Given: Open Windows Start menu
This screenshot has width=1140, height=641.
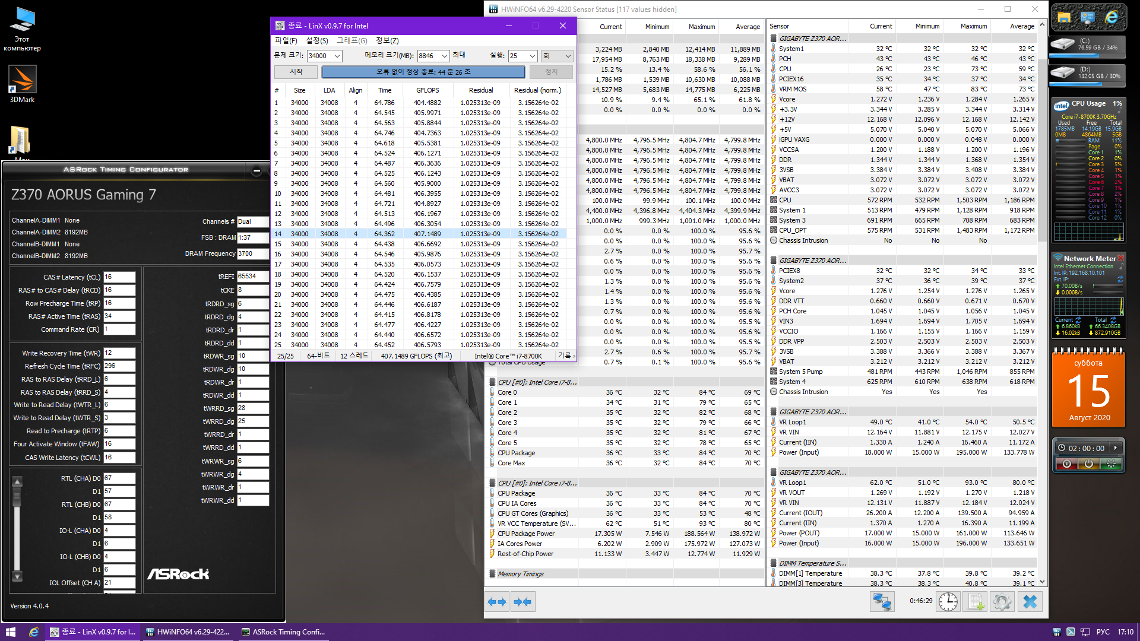Looking at the screenshot, I should tap(10, 632).
